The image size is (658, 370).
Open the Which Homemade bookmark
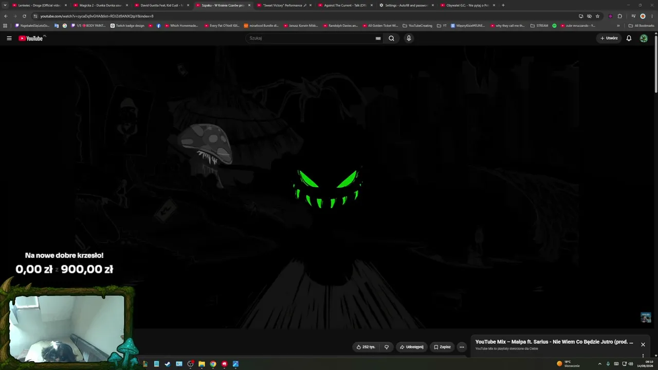(180, 26)
